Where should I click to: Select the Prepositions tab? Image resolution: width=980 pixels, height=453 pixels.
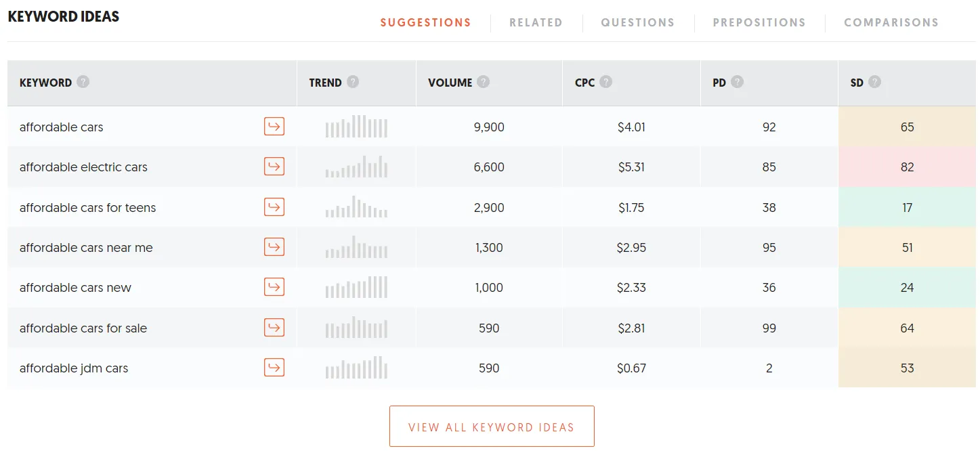point(759,22)
